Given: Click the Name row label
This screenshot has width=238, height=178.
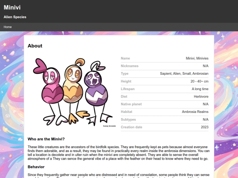Looking at the screenshot, I should pos(125,58).
